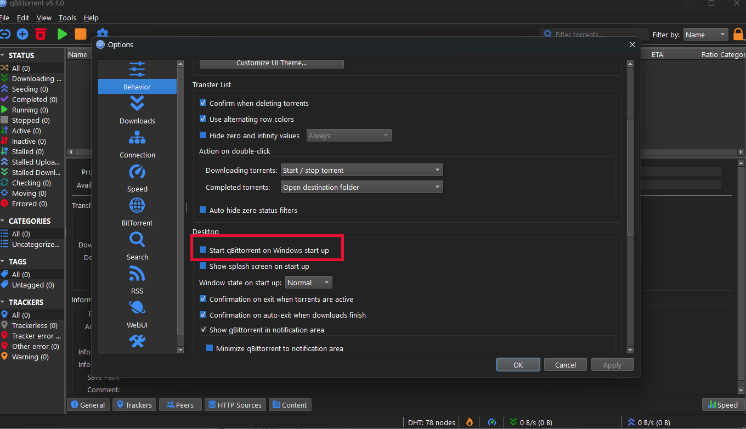This screenshot has width=746, height=429.
Task: Switch to the HTTP Sources tab
Action: coord(235,405)
